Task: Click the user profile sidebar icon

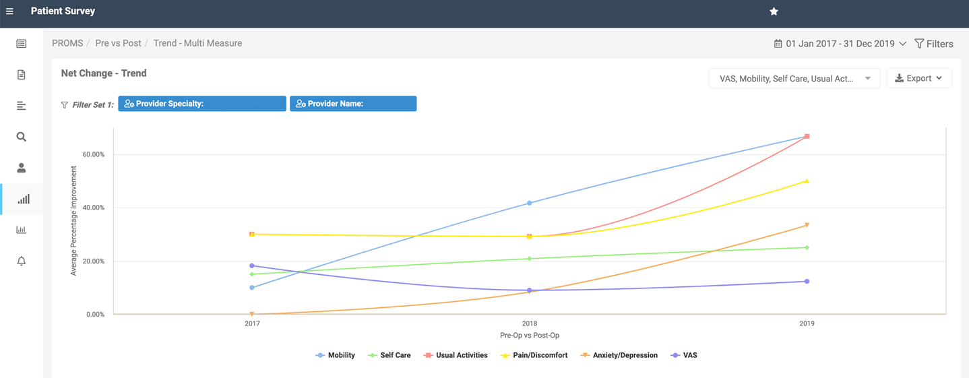Action: tap(22, 168)
